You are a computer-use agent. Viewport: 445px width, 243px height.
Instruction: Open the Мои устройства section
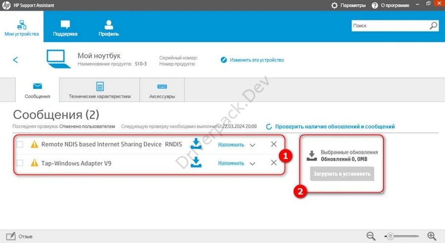pyautogui.click(x=22, y=28)
